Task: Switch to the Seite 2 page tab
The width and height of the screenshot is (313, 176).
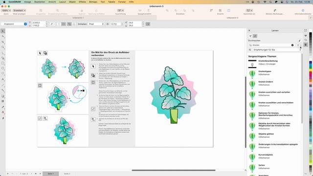Action: pyautogui.click(x=67, y=174)
